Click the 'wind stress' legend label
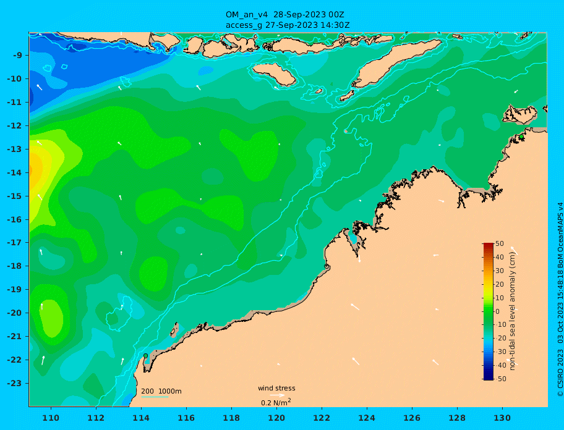The height and width of the screenshot is (430, 564). (x=276, y=388)
